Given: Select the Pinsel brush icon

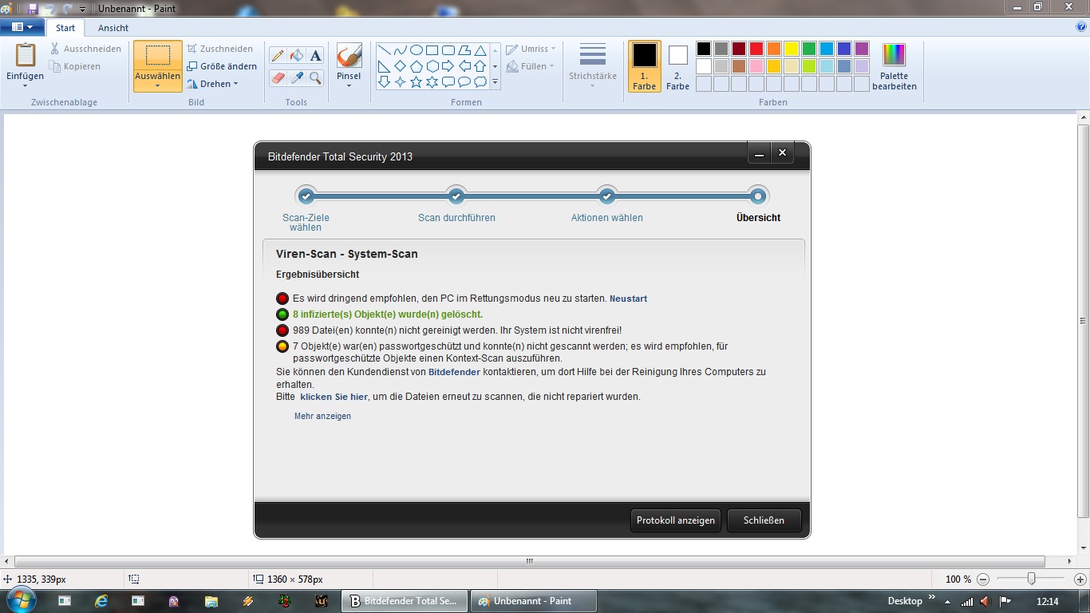Looking at the screenshot, I should click(349, 56).
